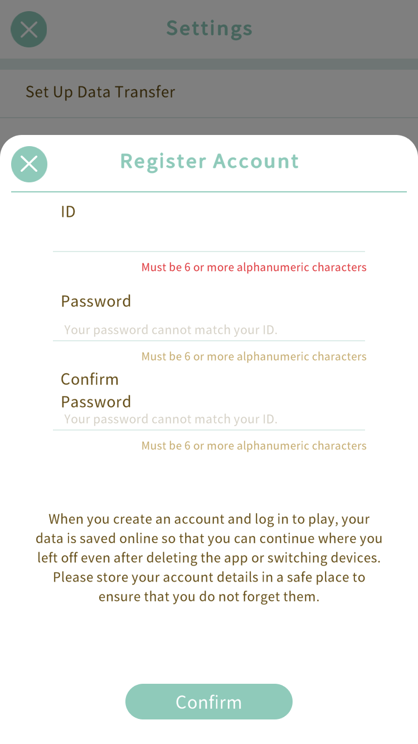
Task: Click the account data saving explanation paragraph
Action: (209, 558)
